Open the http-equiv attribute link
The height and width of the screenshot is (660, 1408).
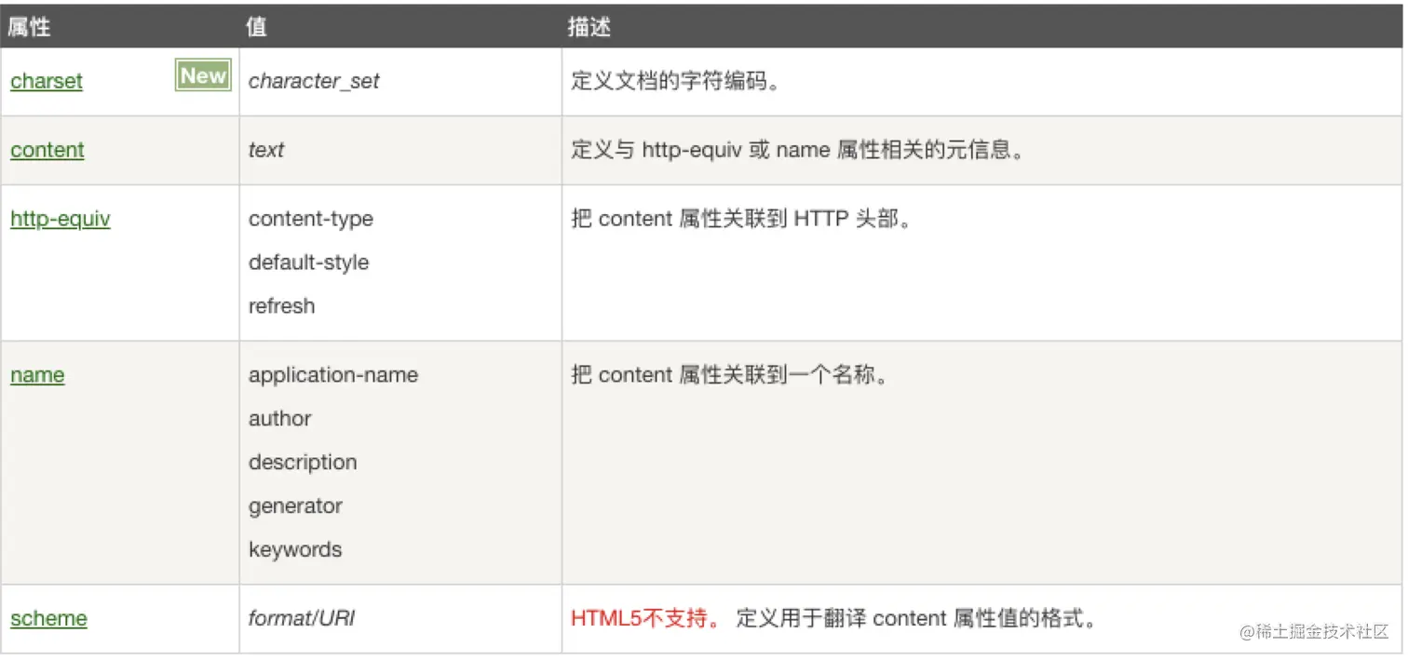[x=61, y=219]
